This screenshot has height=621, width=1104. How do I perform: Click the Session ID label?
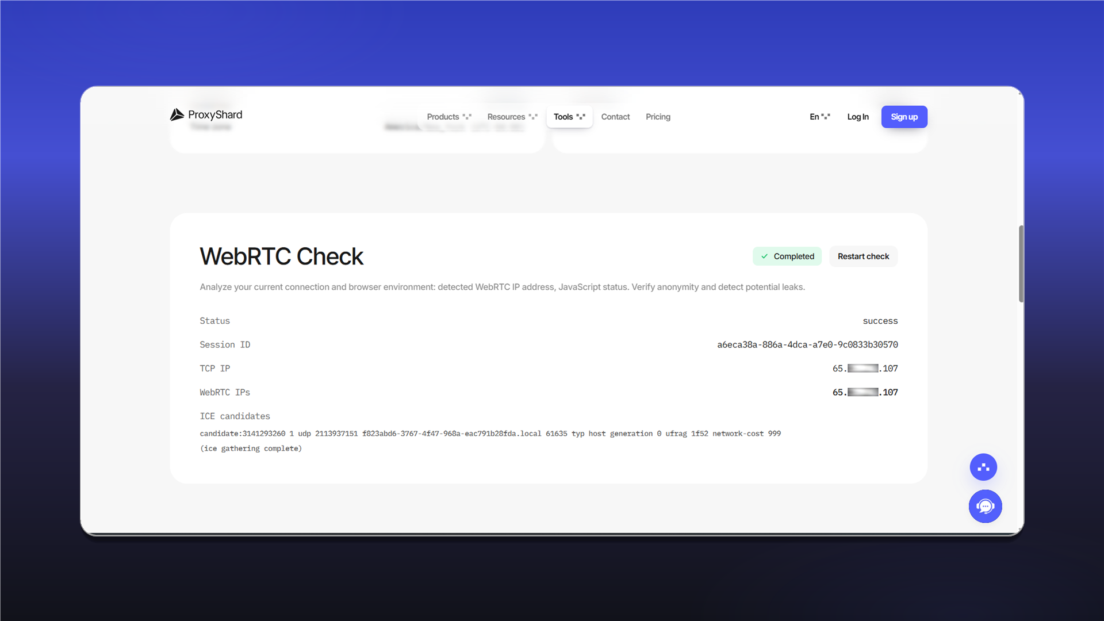coord(225,344)
